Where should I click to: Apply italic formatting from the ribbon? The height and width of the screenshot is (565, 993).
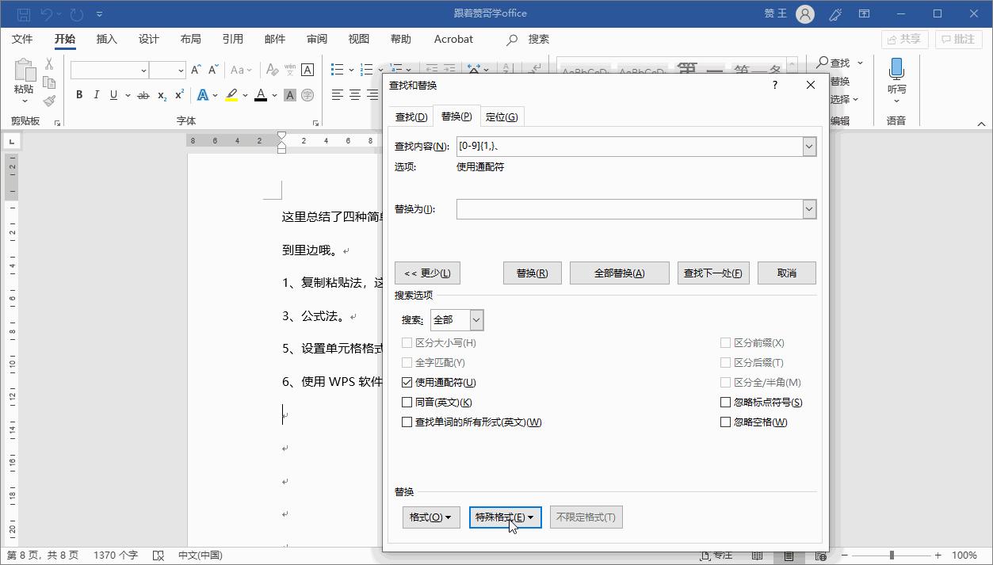tap(96, 95)
